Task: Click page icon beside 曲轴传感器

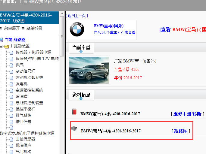Action: 11,139
